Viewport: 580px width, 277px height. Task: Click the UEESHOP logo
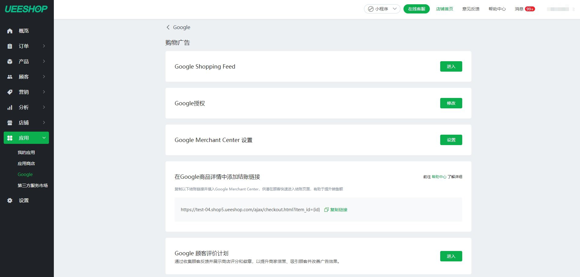[26, 9]
